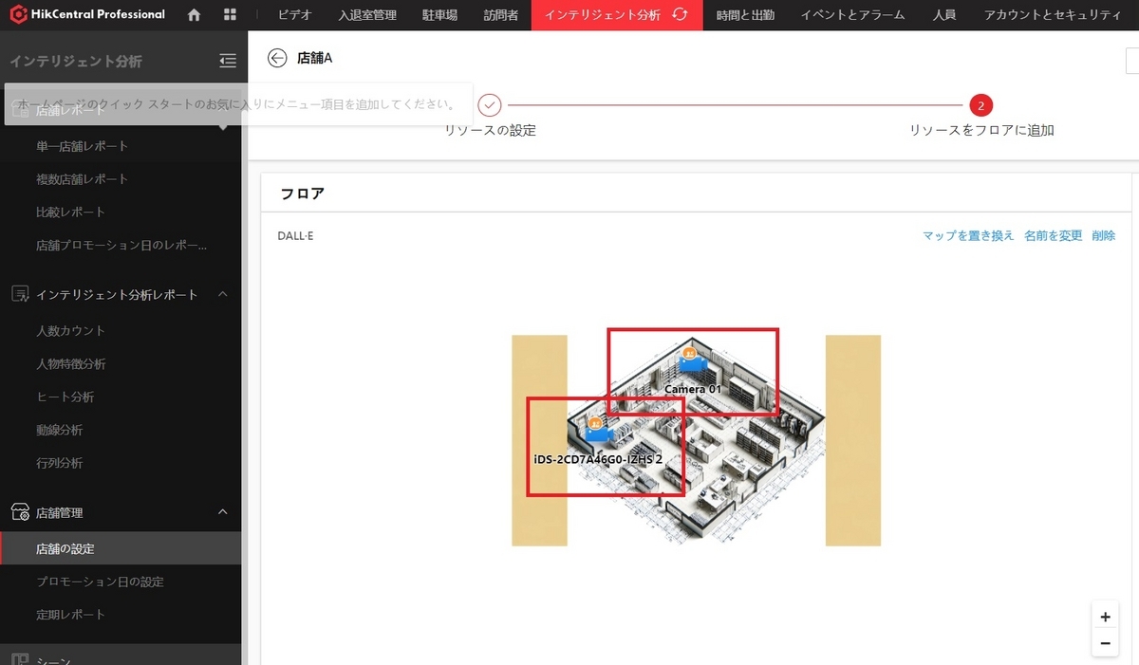Open 店舗プロモーション日のレポート item
This screenshot has height=665, width=1139.
pyautogui.click(x=121, y=246)
